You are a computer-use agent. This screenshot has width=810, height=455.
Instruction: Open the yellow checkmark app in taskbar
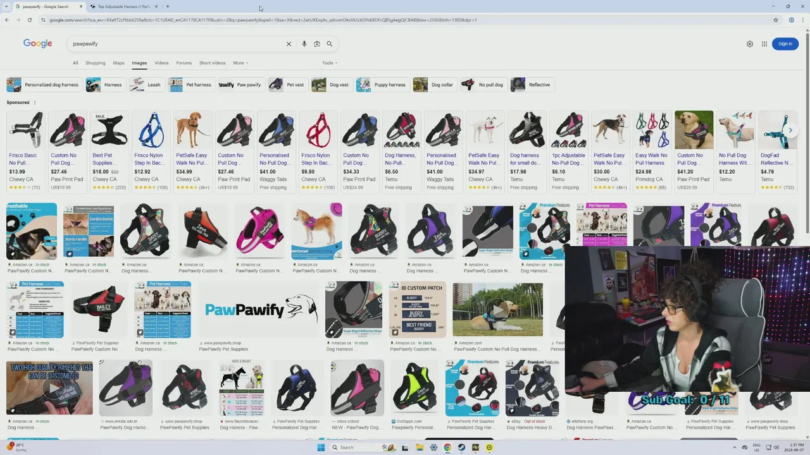point(489,447)
